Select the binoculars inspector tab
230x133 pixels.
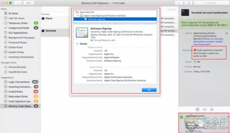coord(205,109)
